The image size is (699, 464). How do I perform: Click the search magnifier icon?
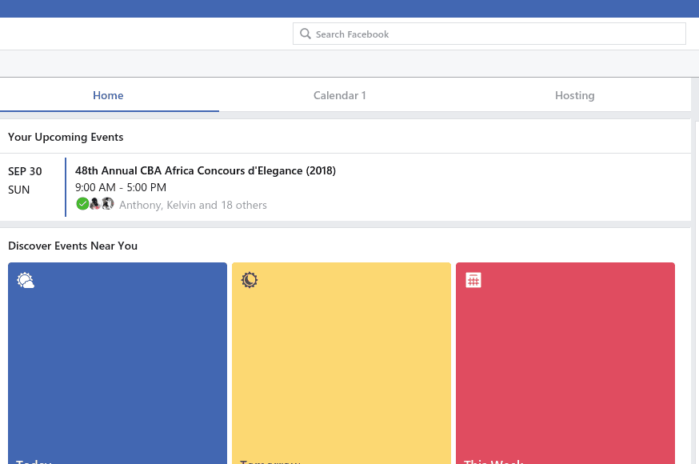tap(305, 34)
